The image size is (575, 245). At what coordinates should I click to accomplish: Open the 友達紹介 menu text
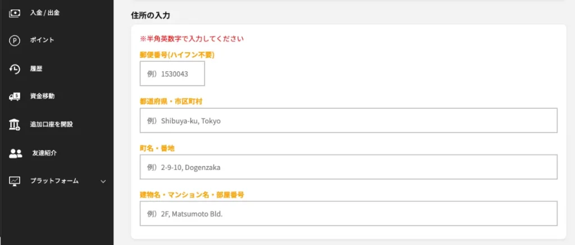(44, 153)
